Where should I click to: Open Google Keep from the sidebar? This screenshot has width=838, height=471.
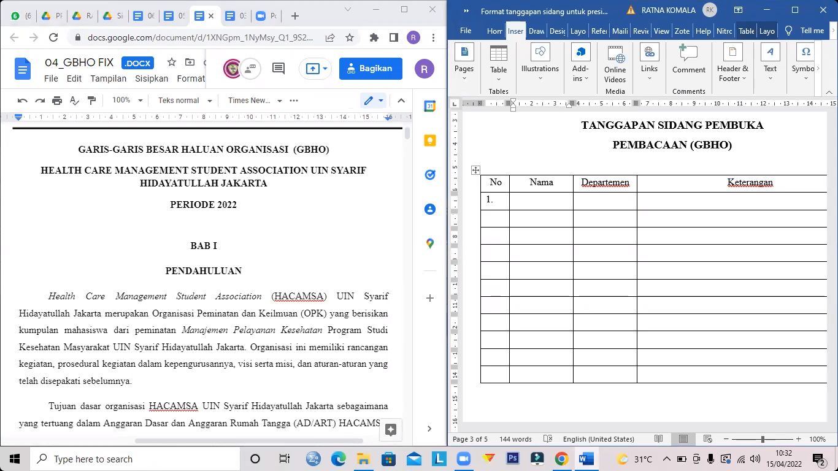429,140
